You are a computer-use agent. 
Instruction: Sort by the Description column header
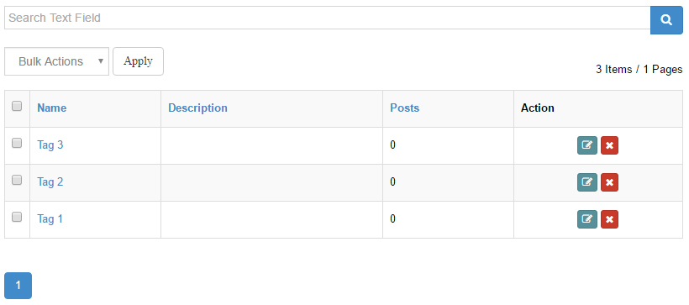(x=197, y=108)
